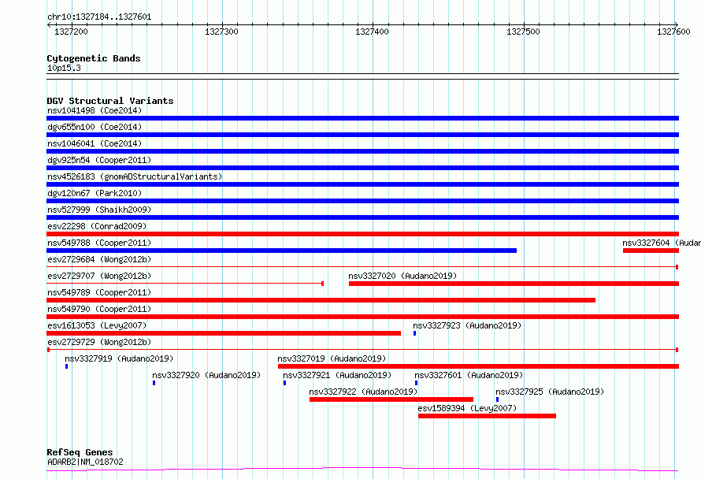Click the nsv3327925 (Audano2019) label
The height and width of the screenshot is (479, 701).
click(550, 392)
